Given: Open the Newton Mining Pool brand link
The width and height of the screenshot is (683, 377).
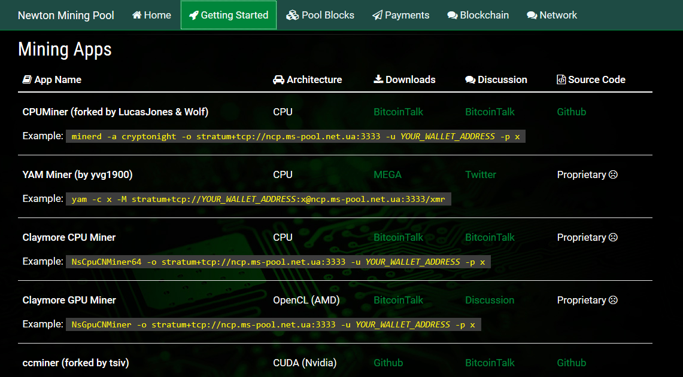Looking at the screenshot, I should click(66, 15).
